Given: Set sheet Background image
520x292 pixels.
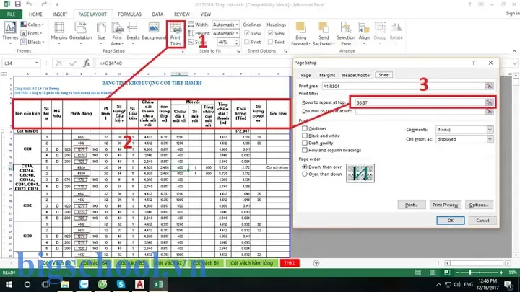Looking at the screenshot, I should pos(154,32).
